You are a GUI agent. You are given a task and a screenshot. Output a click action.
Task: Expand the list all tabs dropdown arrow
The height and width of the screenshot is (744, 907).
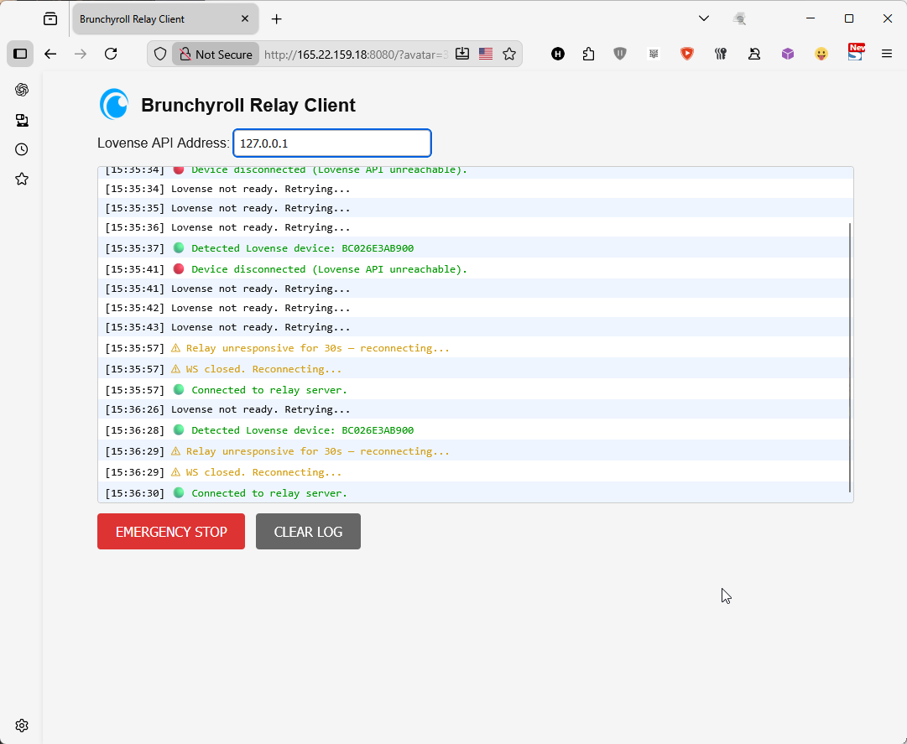coord(704,18)
